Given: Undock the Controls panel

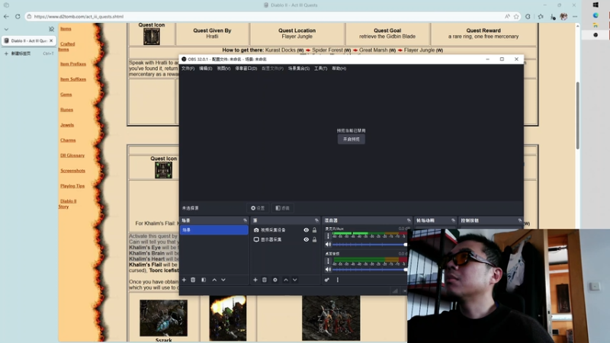Looking at the screenshot, I should (520, 220).
